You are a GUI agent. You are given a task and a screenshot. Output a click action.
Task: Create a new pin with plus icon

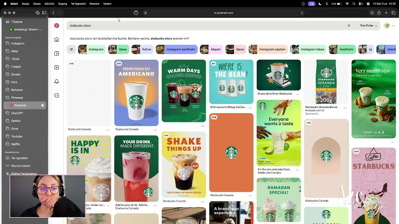57,68
